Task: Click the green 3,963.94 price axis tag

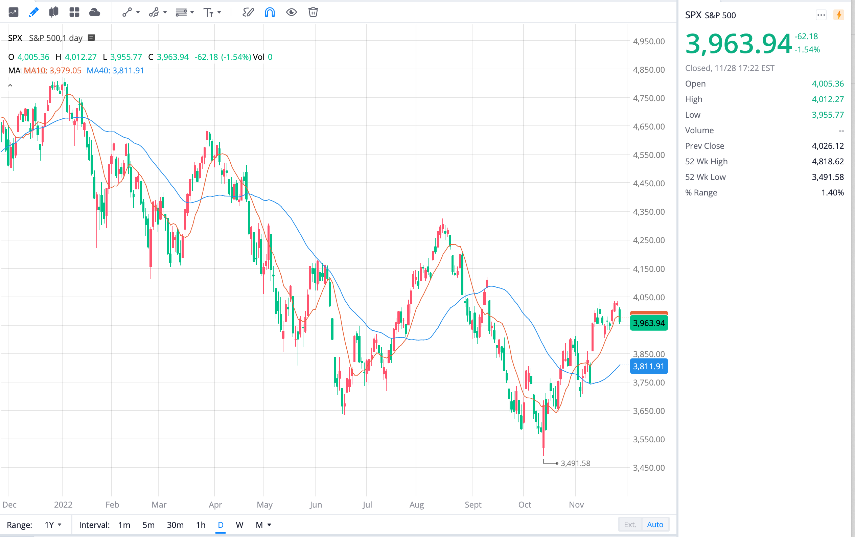Action: [x=649, y=323]
